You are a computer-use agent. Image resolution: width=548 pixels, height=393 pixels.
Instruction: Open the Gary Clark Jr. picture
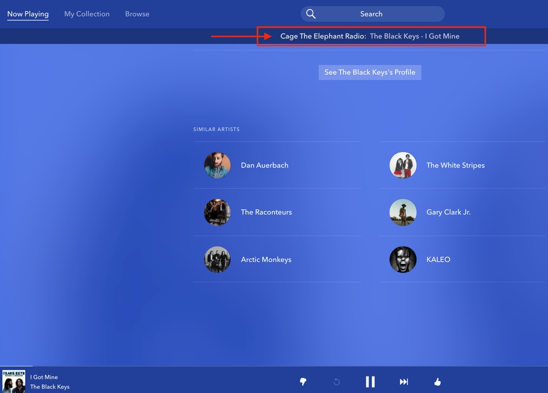pyautogui.click(x=403, y=212)
